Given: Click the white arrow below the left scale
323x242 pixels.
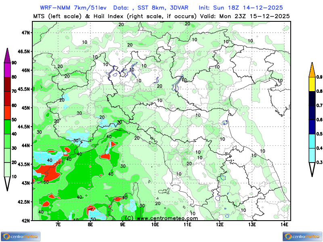Looking at the screenshot, I should [x=7, y=184].
